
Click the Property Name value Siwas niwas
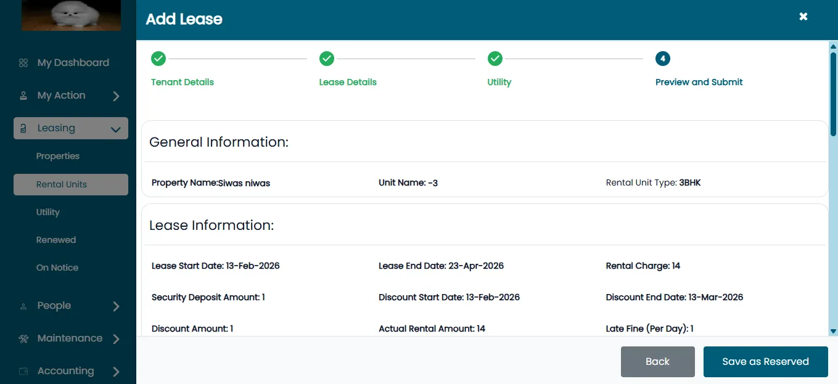tap(244, 183)
